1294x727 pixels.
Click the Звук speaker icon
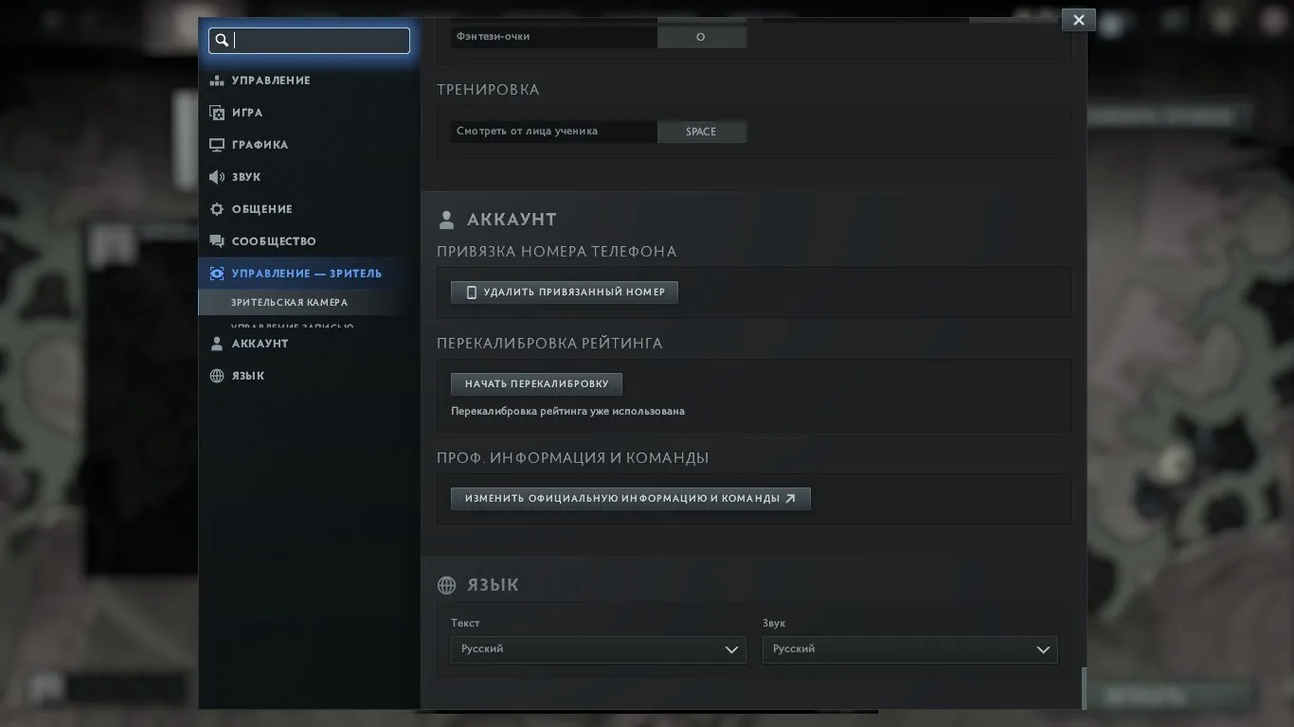click(x=217, y=177)
